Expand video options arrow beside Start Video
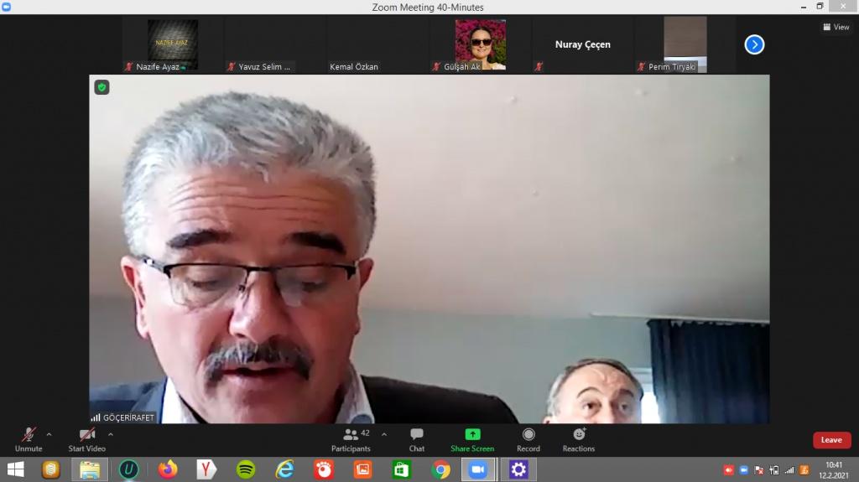This screenshot has height=482, width=859. click(x=111, y=434)
